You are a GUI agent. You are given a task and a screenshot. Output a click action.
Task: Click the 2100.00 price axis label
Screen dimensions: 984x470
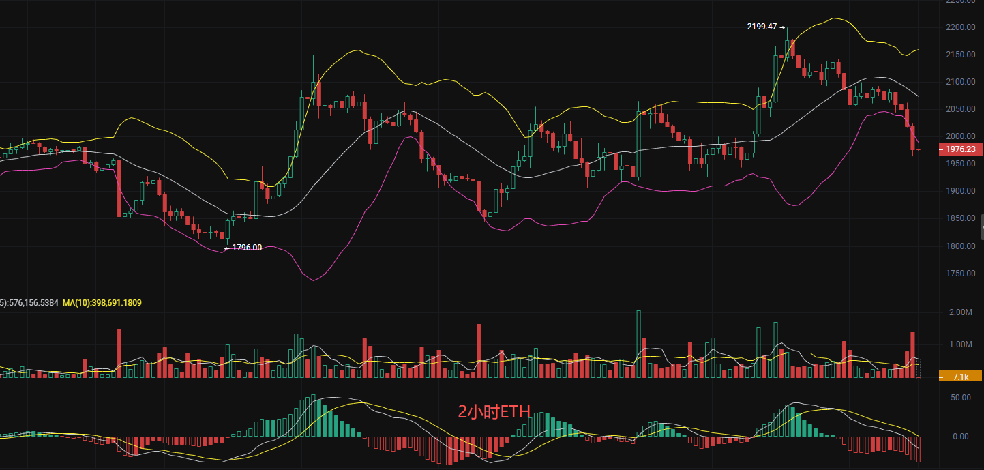click(960, 82)
